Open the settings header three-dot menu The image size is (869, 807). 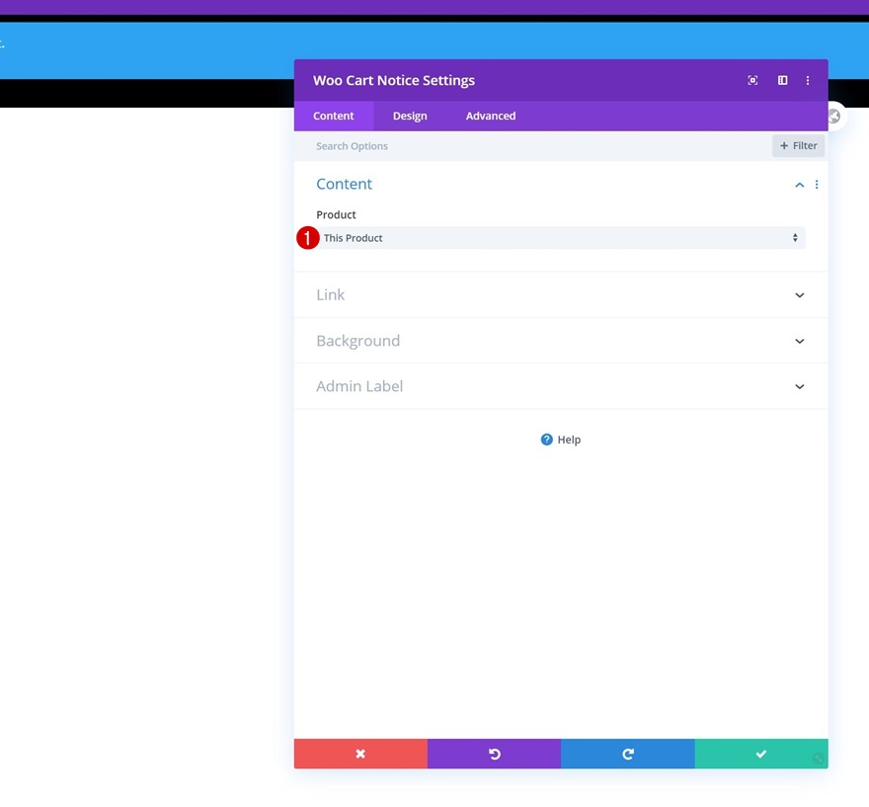pyautogui.click(x=808, y=80)
